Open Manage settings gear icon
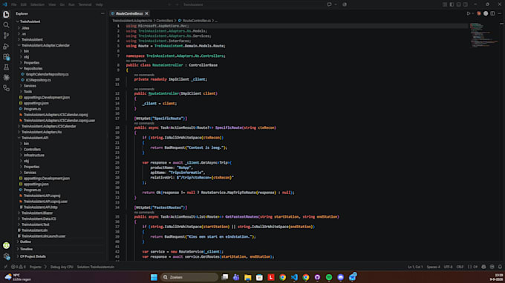 [x=6, y=256]
